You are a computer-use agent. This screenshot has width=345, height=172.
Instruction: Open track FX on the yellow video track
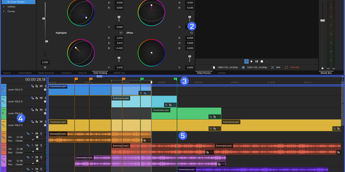point(37,122)
